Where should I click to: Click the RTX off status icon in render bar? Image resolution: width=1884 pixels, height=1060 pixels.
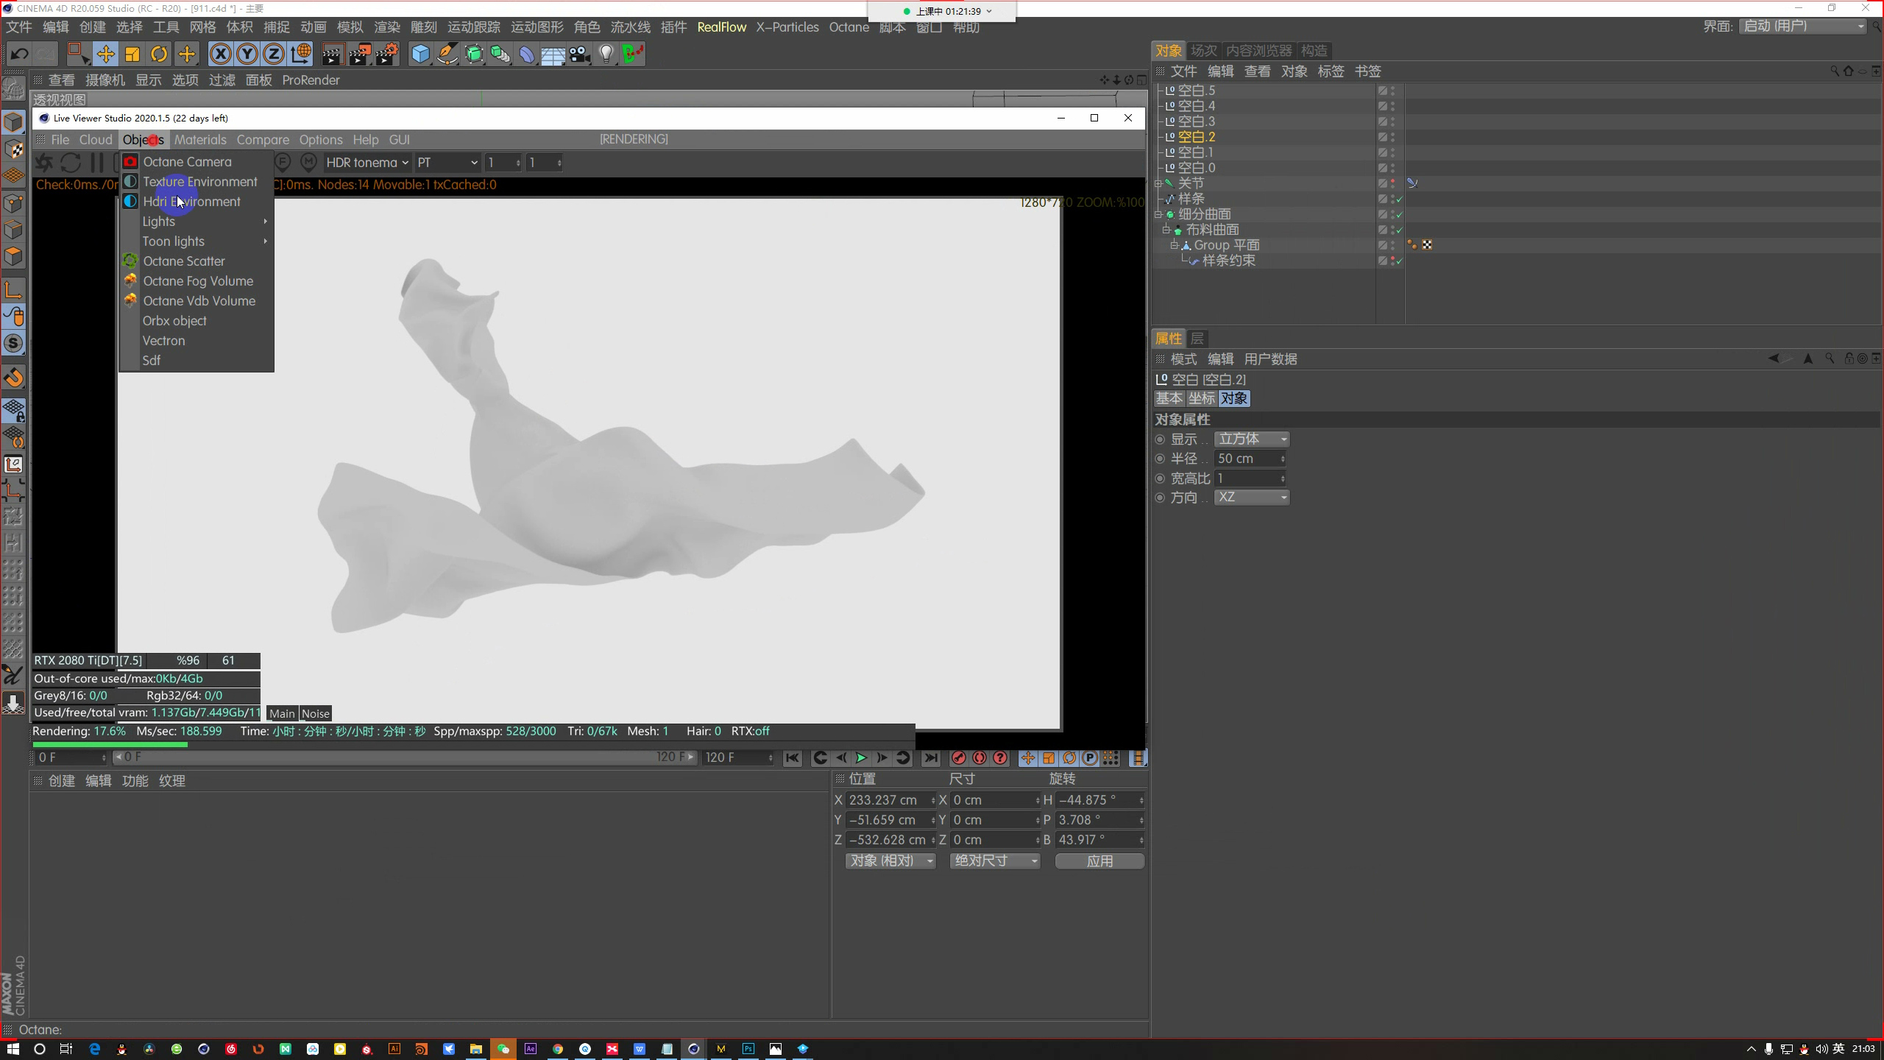[751, 731]
